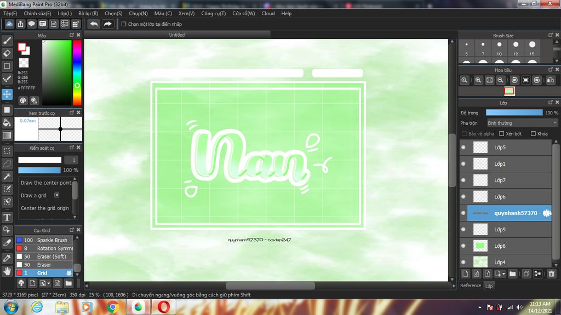The height and width of the screenshot is (315, 561).
Task: Undock the Hoa tiêu navigator panel
Action: point(550,69)
